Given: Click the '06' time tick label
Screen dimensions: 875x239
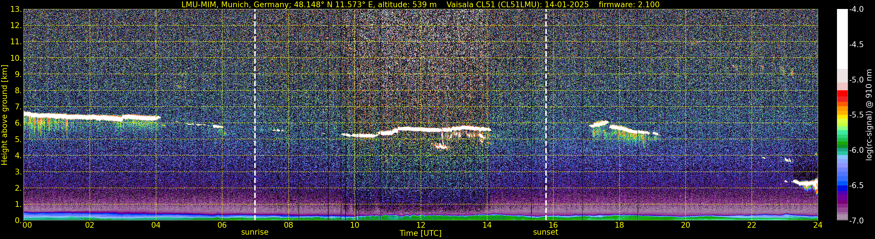Looking at the screenshot, I should 222,225.
